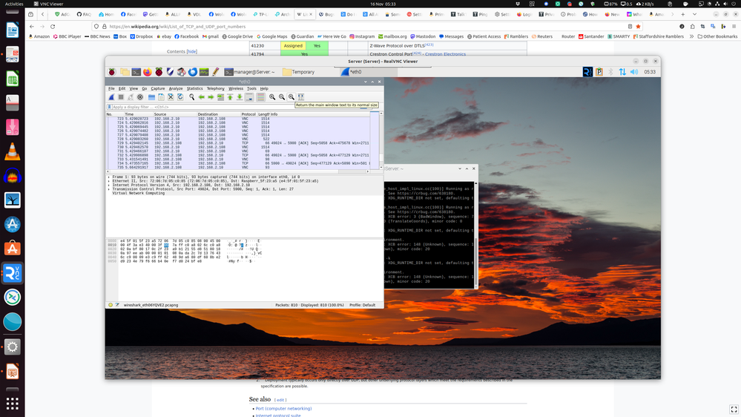Reload the capture file in Wireshark
Image resolution: width=741 pixels, height=417 pixels.
point(180,97)
